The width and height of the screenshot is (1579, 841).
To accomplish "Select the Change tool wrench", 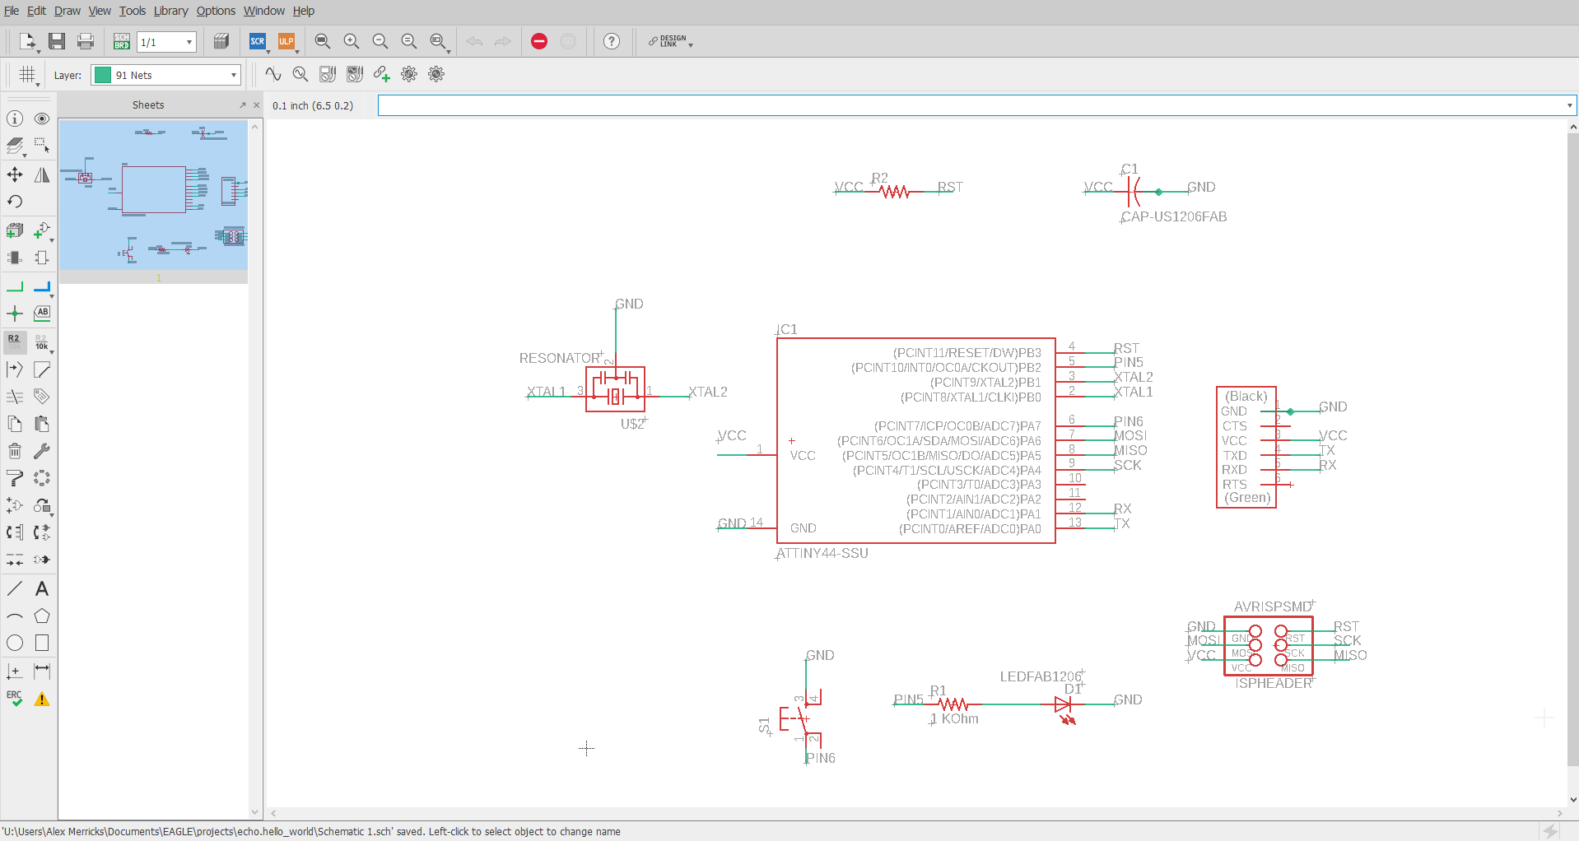I will (x=42, y=451).
